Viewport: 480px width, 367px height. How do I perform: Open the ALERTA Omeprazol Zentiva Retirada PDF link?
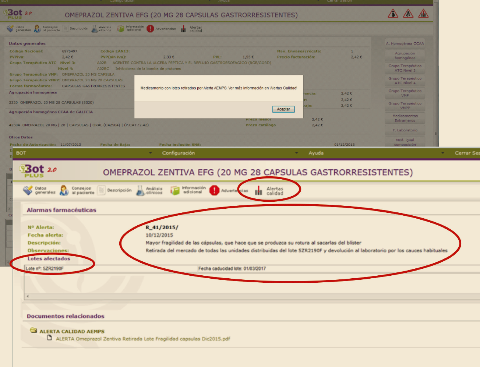[x=143, y=339]
